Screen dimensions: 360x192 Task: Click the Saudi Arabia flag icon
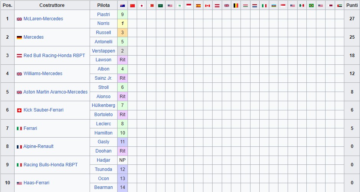point(160,6)
